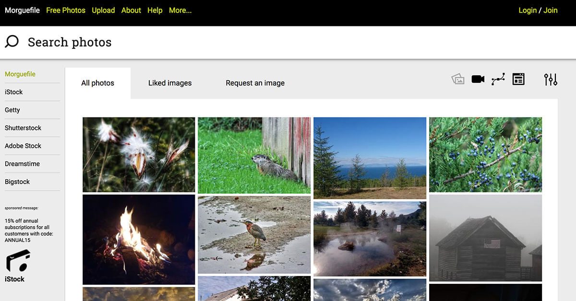Open the pine trees and lake photo

tap(370, 158)
